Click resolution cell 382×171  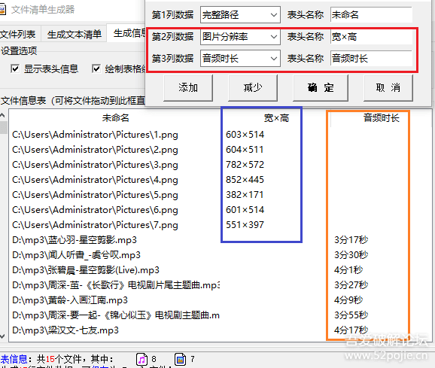tap(245, 195)
